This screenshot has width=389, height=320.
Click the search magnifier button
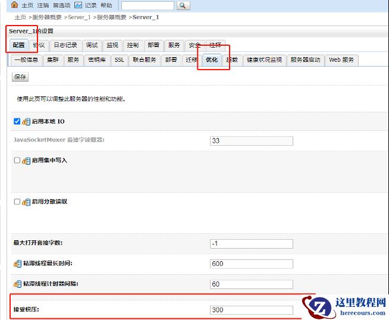(x=183, y=5)
